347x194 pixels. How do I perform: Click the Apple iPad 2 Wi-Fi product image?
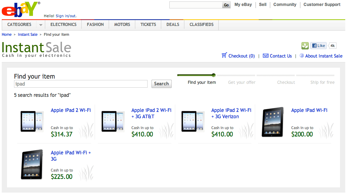(x=32, y=121)
